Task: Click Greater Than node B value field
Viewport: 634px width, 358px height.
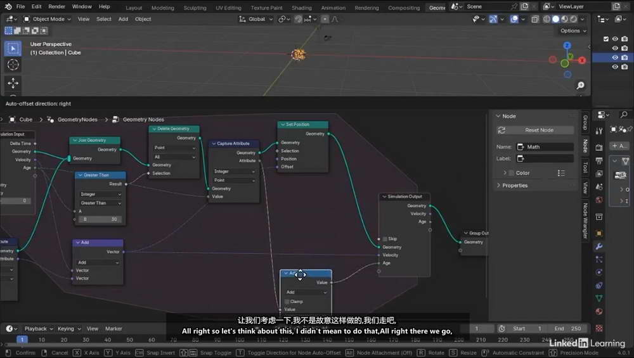Action: click(100, 219)
